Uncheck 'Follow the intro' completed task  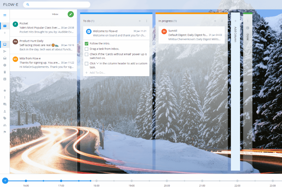click(x=86, y=44)
